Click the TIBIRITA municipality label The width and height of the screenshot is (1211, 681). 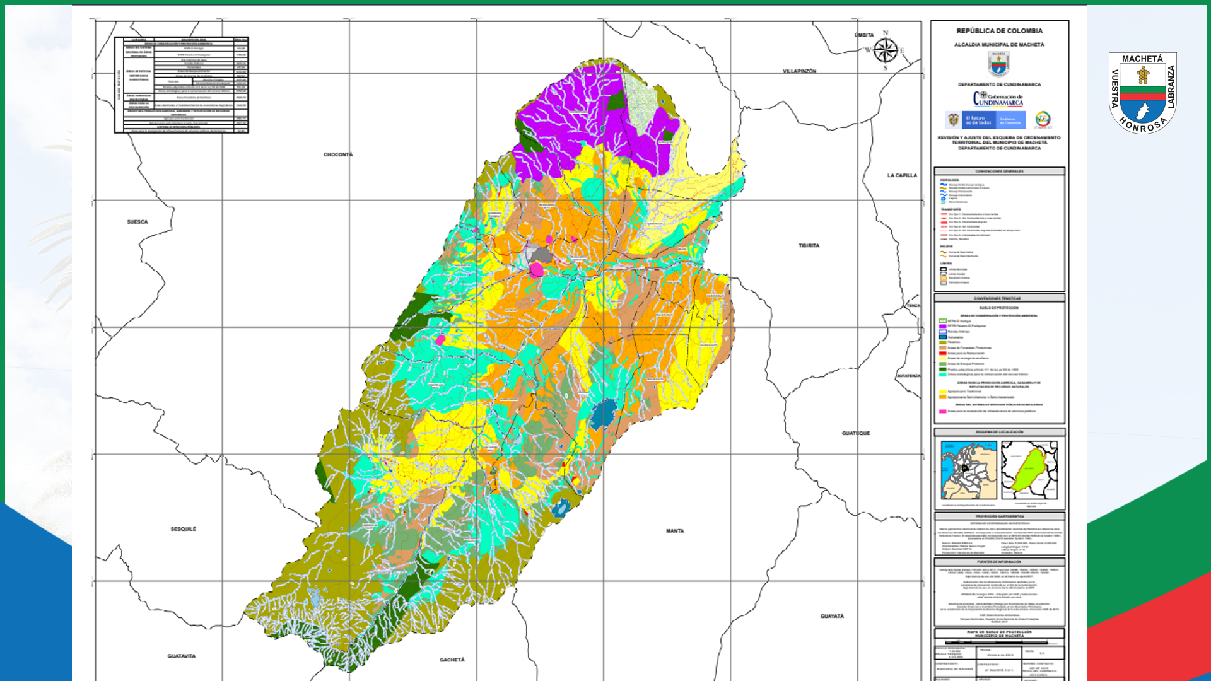(809, 245)
